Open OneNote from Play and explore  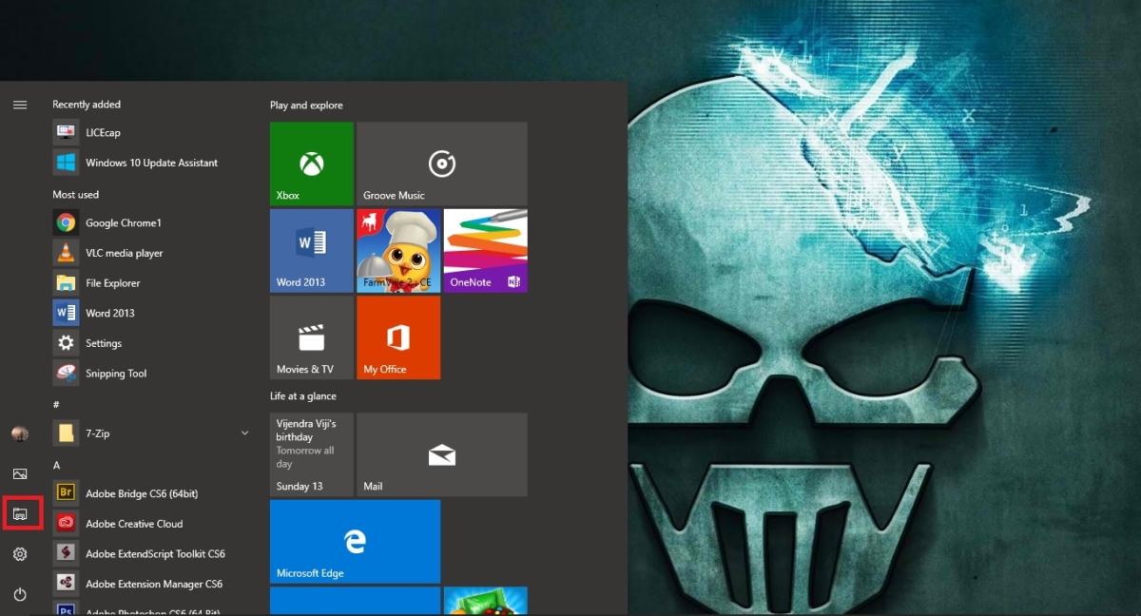485,250
